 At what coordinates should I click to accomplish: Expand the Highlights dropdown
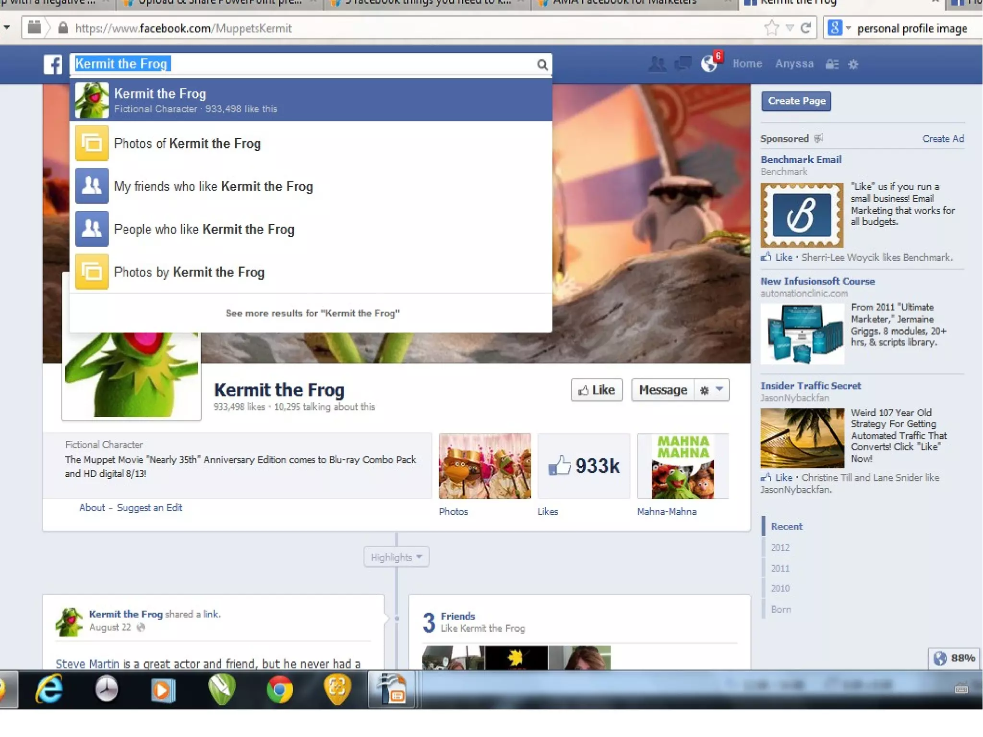[x=396, y=557]
